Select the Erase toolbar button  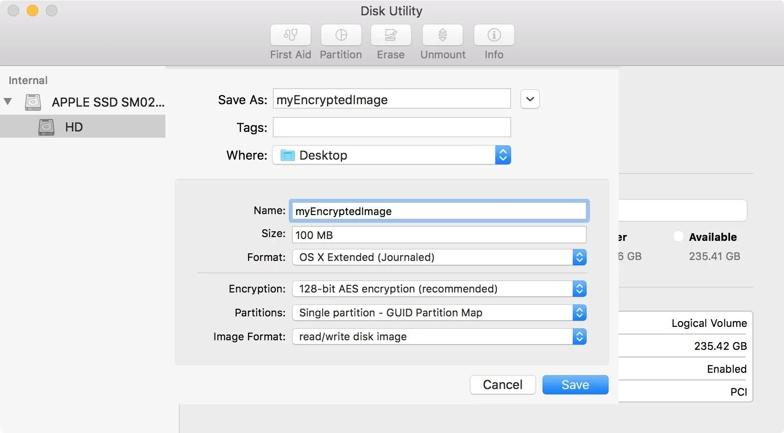click(x=391, y=35)
